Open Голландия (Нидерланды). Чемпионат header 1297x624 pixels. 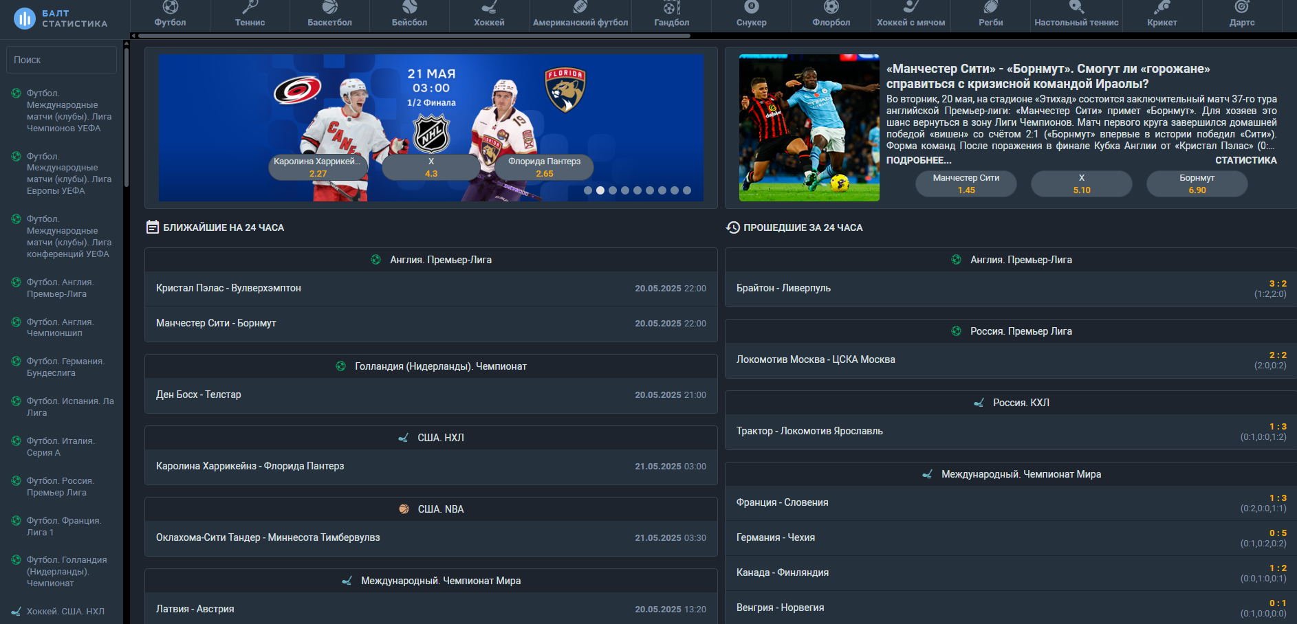pos(431,366)
